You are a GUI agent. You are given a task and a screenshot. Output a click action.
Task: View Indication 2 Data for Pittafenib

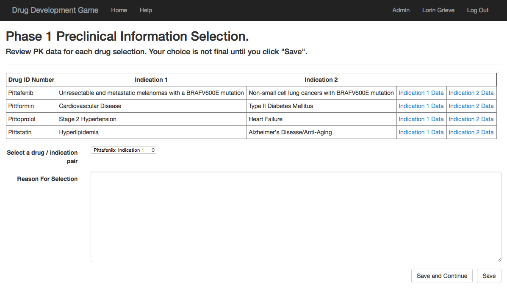(x=471, y=93)
